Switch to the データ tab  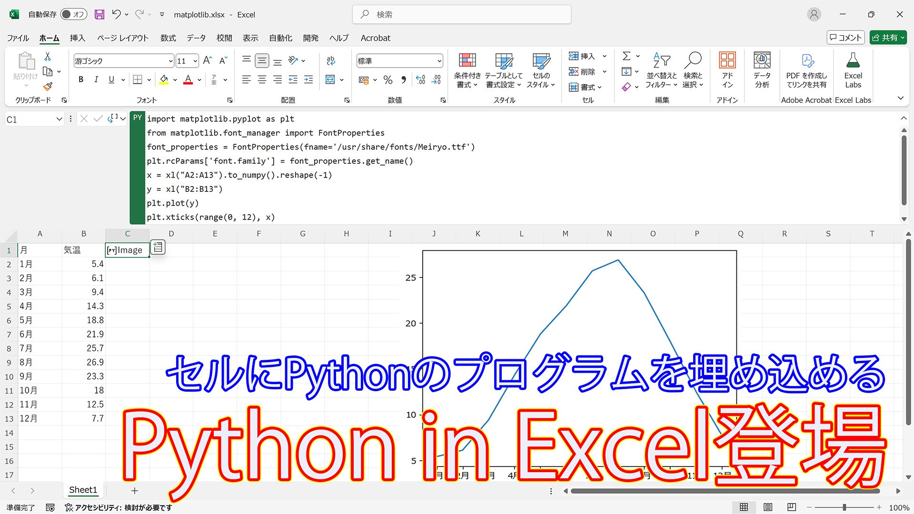pyautogui.click(x=196, y=38)
